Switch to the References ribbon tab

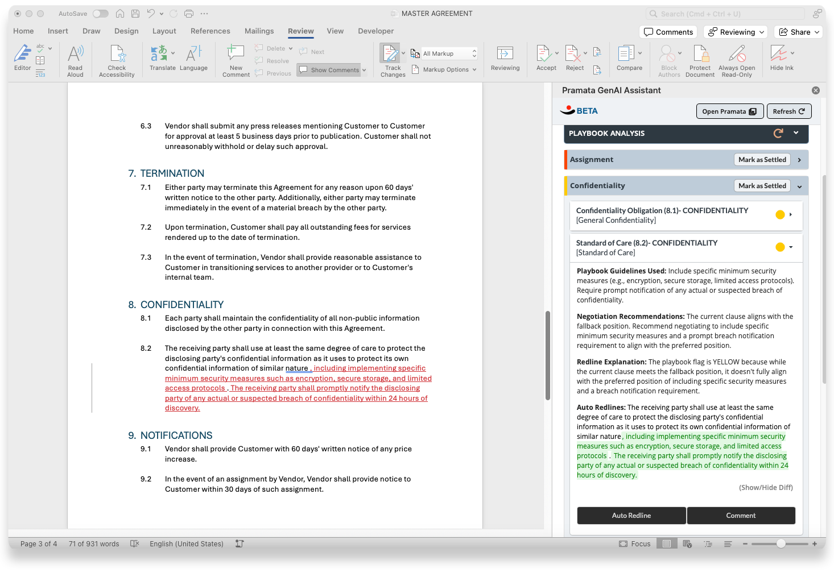tap(210, 31)
